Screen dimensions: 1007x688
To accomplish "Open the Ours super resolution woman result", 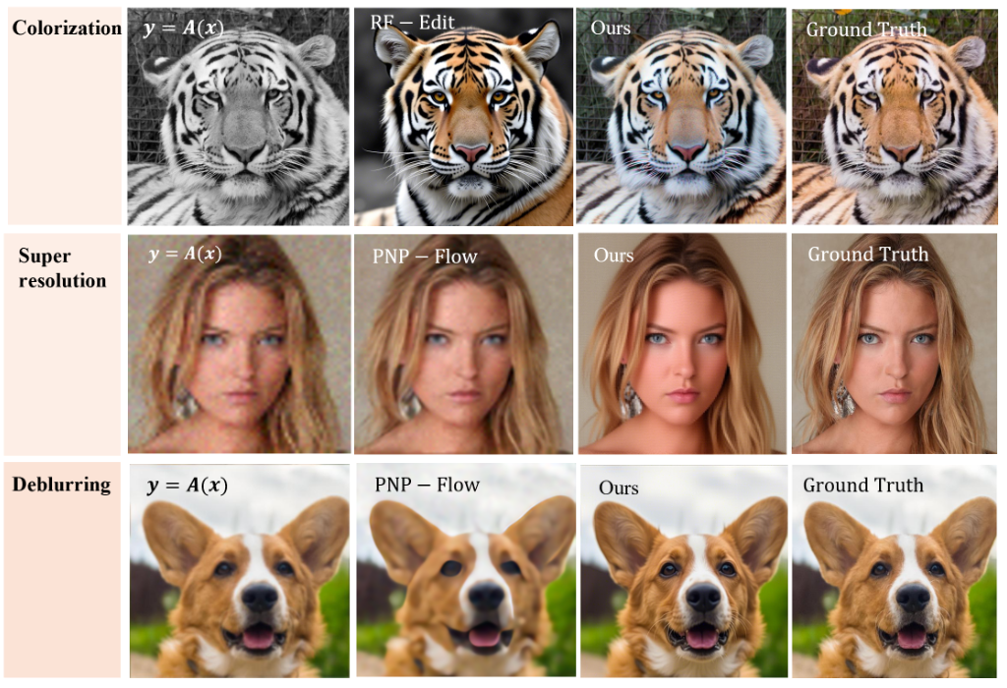I will coord(682,343).
